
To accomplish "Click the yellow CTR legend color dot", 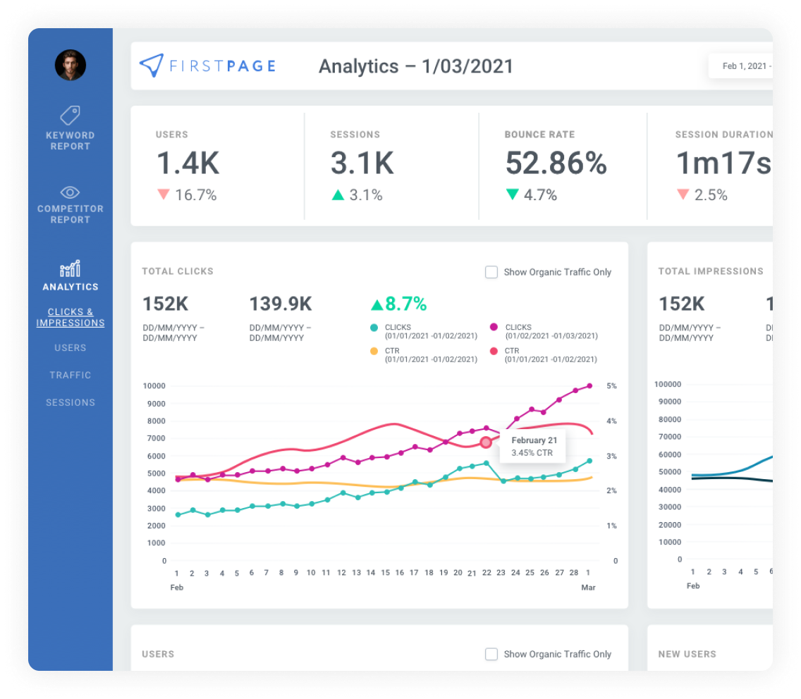I will pos(374,350).
